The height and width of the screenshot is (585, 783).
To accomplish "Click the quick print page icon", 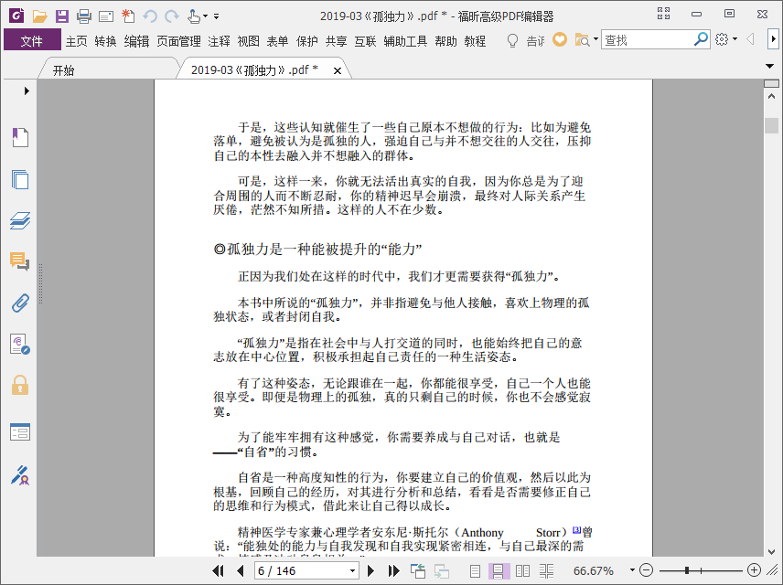I will [x=106, y=17].
